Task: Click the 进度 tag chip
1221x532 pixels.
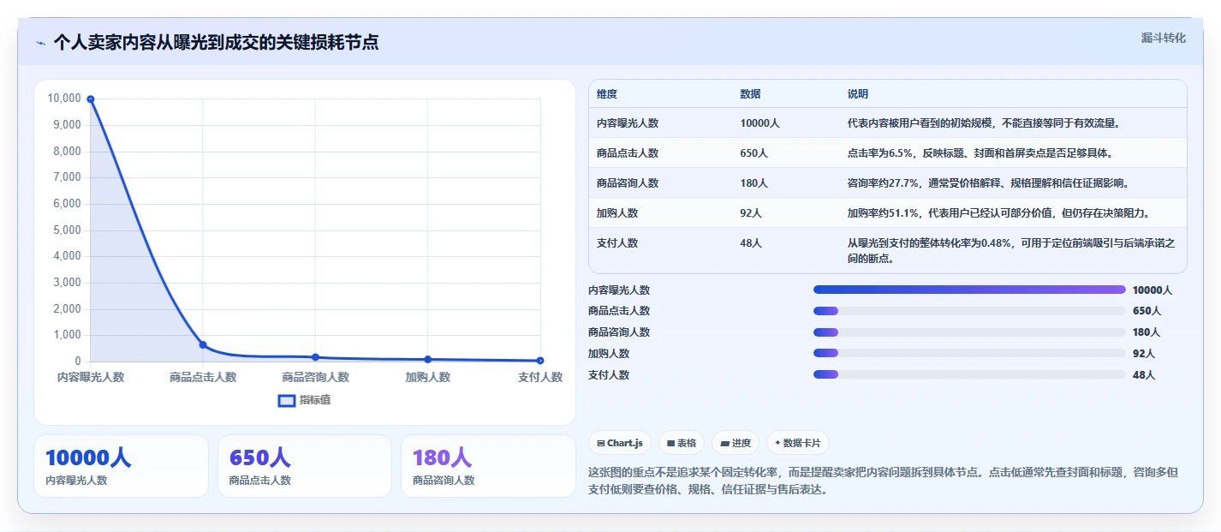Action: coord(736,443)
